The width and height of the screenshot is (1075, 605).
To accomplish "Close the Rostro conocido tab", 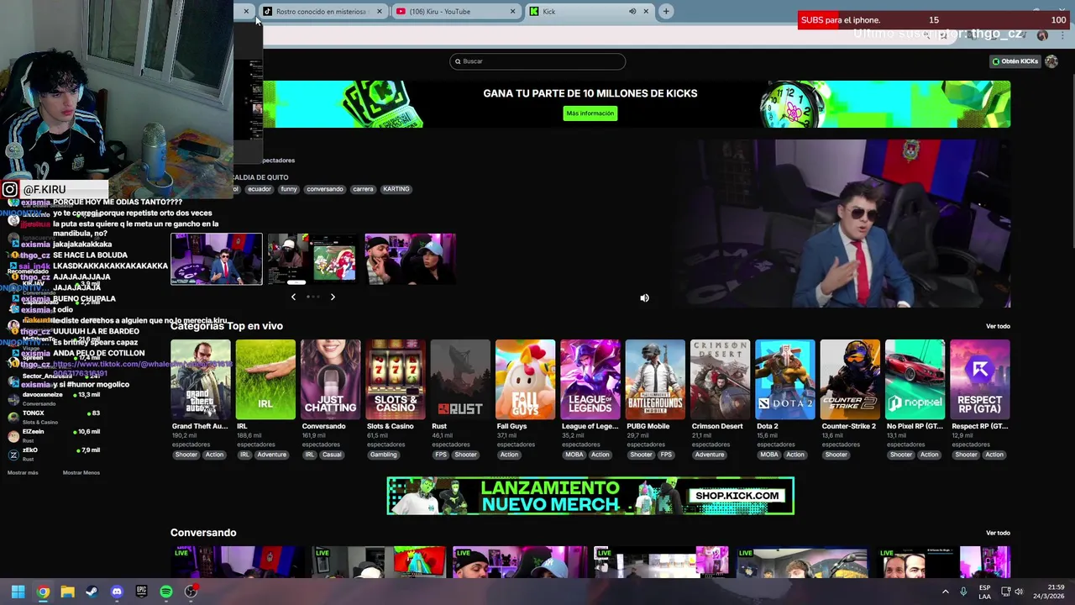I will click(x=379, y=12).
